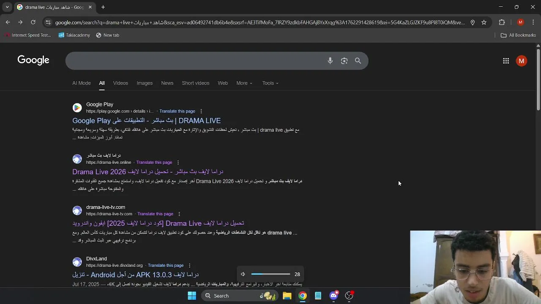This screenshot has height=304, width=541.
Task: Click the DivxLand site name
Action: pyautogui.click(x=96, y=259)
